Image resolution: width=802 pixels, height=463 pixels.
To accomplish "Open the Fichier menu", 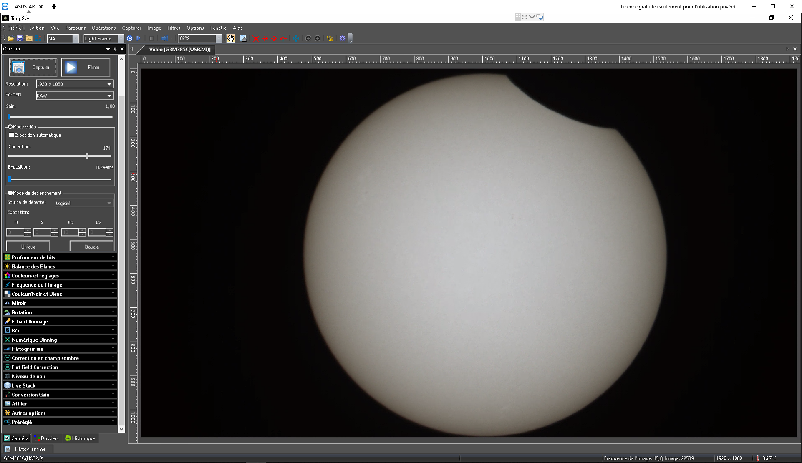I will (x=15, y=28).
